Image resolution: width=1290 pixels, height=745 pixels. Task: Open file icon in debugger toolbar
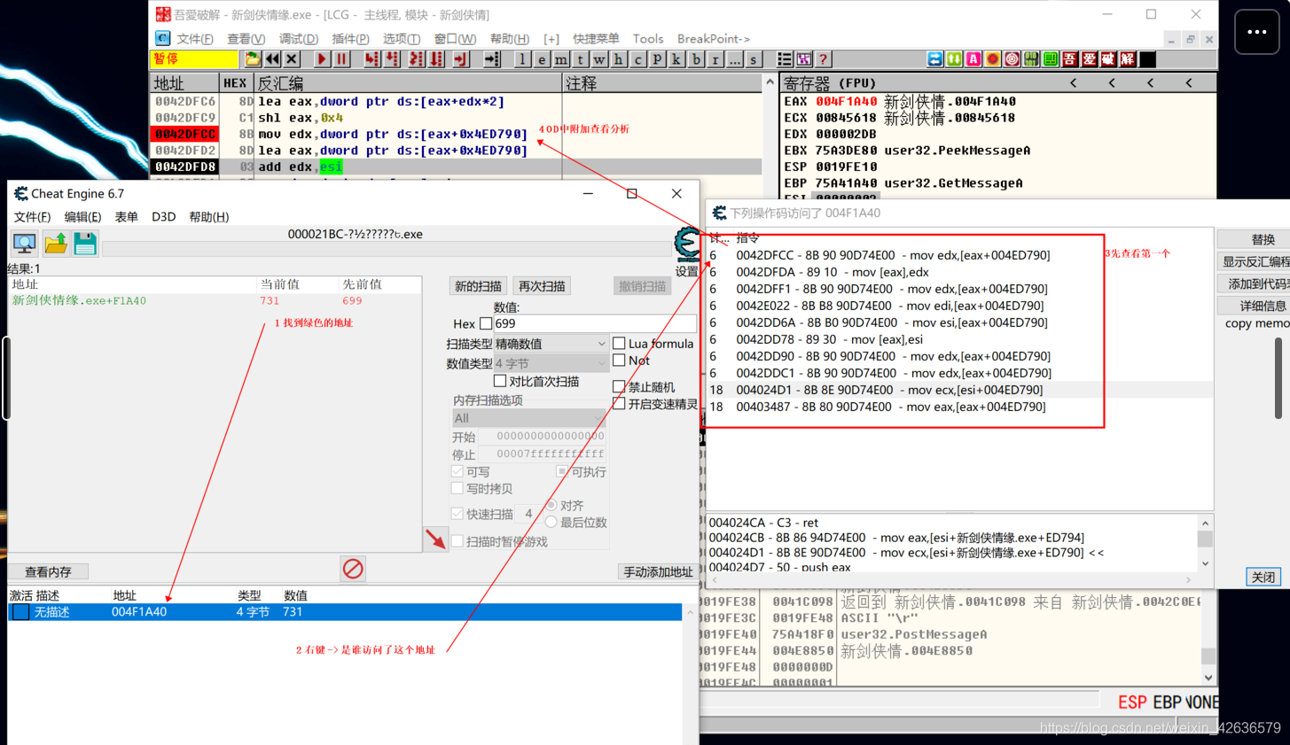point(253,59)
